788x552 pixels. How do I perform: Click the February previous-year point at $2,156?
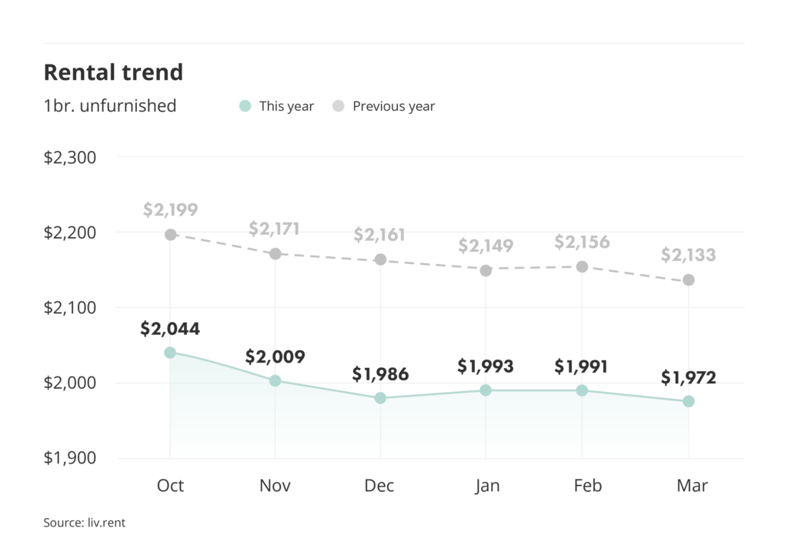tap(582, 266)
